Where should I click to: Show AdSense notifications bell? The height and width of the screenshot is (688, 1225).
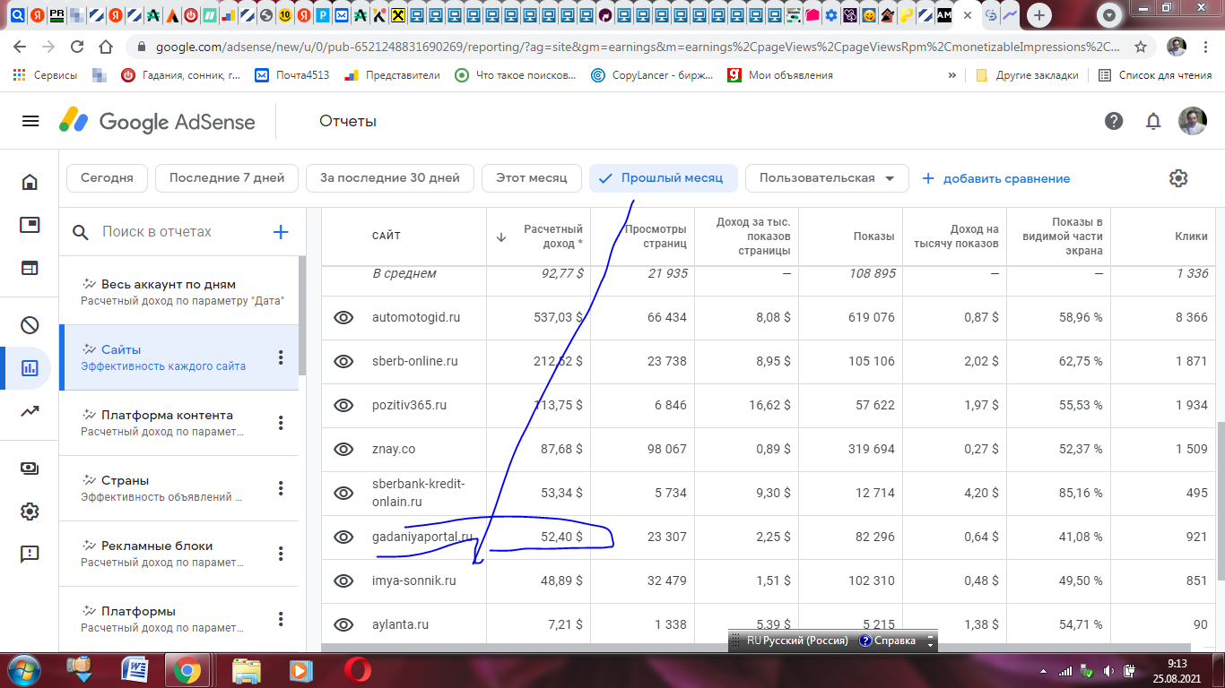pos(1153,121)
